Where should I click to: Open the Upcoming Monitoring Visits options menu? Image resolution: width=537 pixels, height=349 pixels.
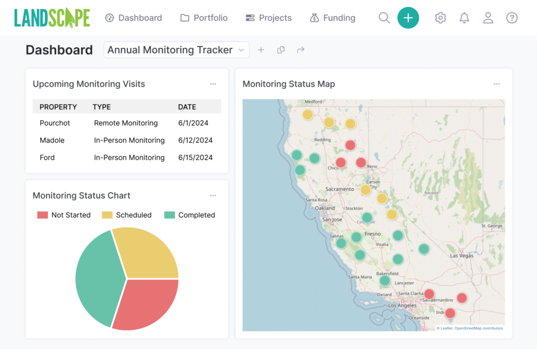click(x=213, y=83)
